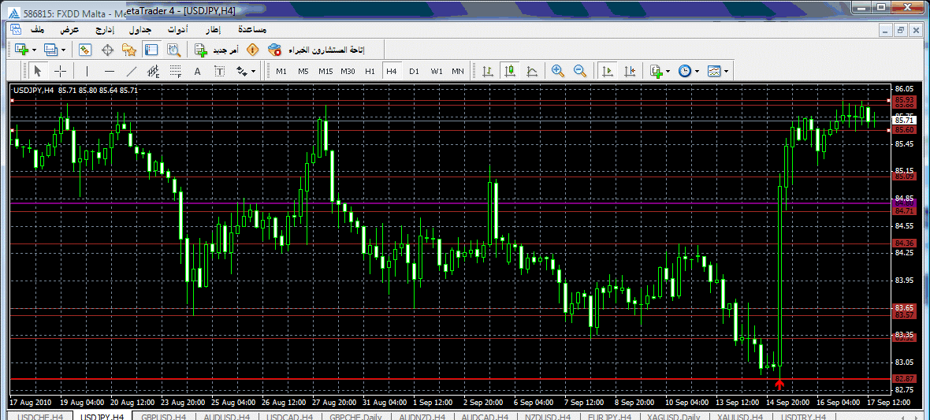Switch to the GBPUSD,H4 chart tab
This screenshot has width=930, height=420.
(x=163, y=416)
